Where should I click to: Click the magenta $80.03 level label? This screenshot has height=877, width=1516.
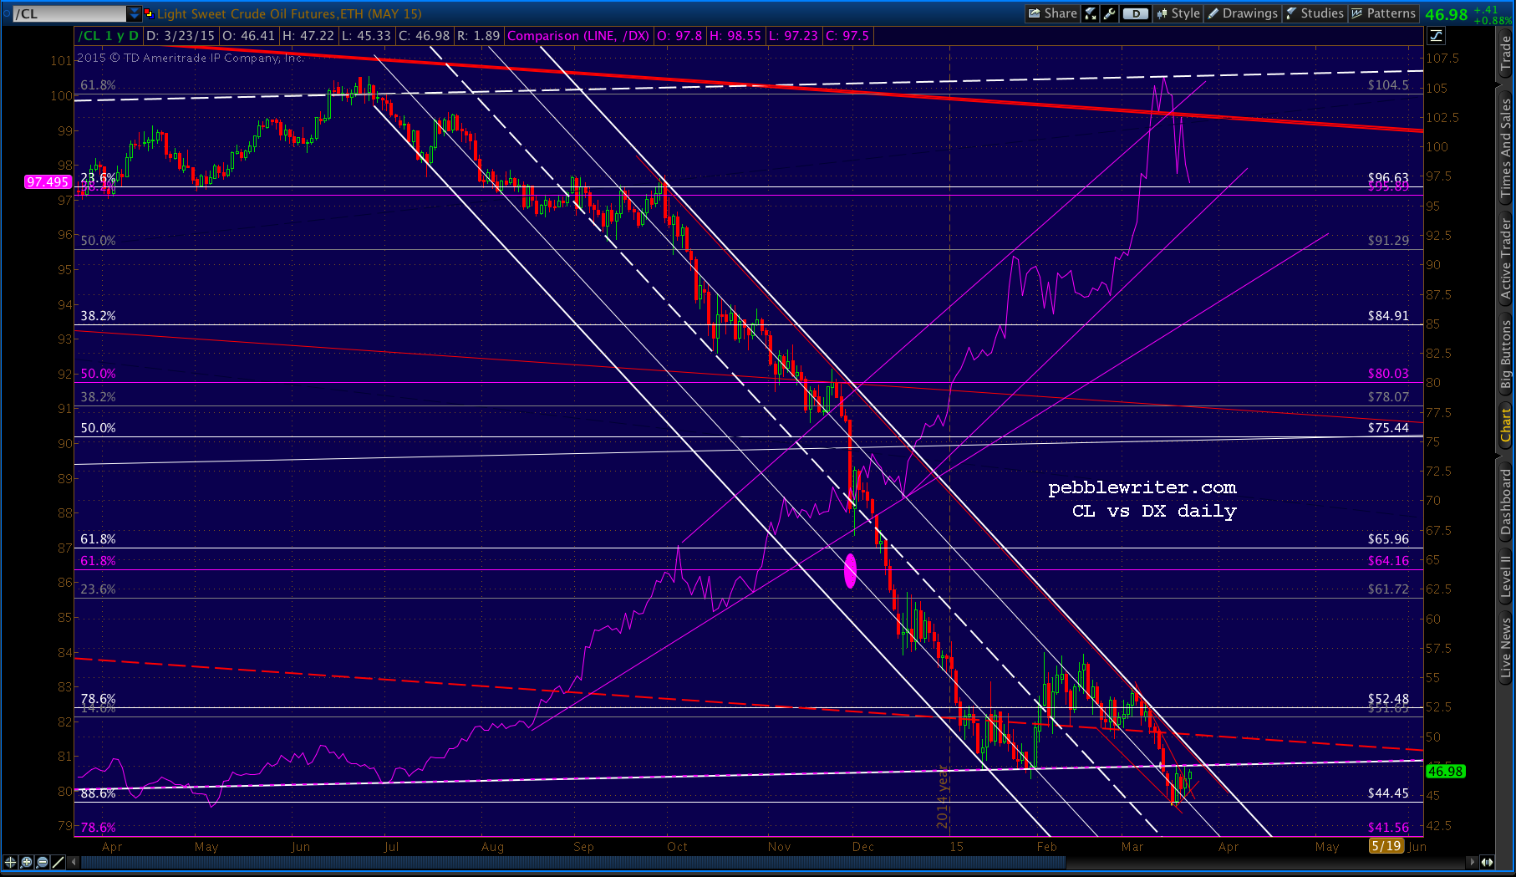[1388, 374]
